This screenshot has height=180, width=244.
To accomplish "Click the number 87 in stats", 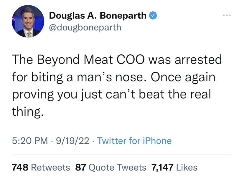I will [80, 167].
